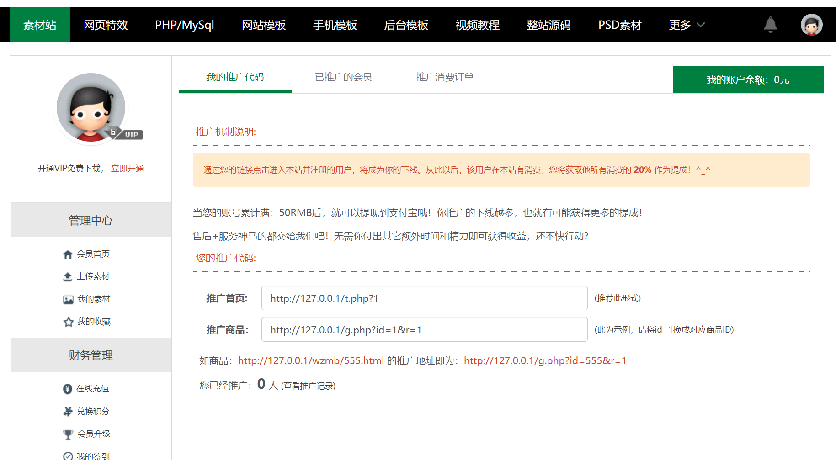836x460 pixels.
Task: Click the 立即开通 VIP link
Action: click(x=128, y=168)
